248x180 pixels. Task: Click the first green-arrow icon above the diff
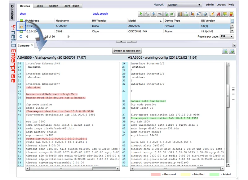coord(225,51)
